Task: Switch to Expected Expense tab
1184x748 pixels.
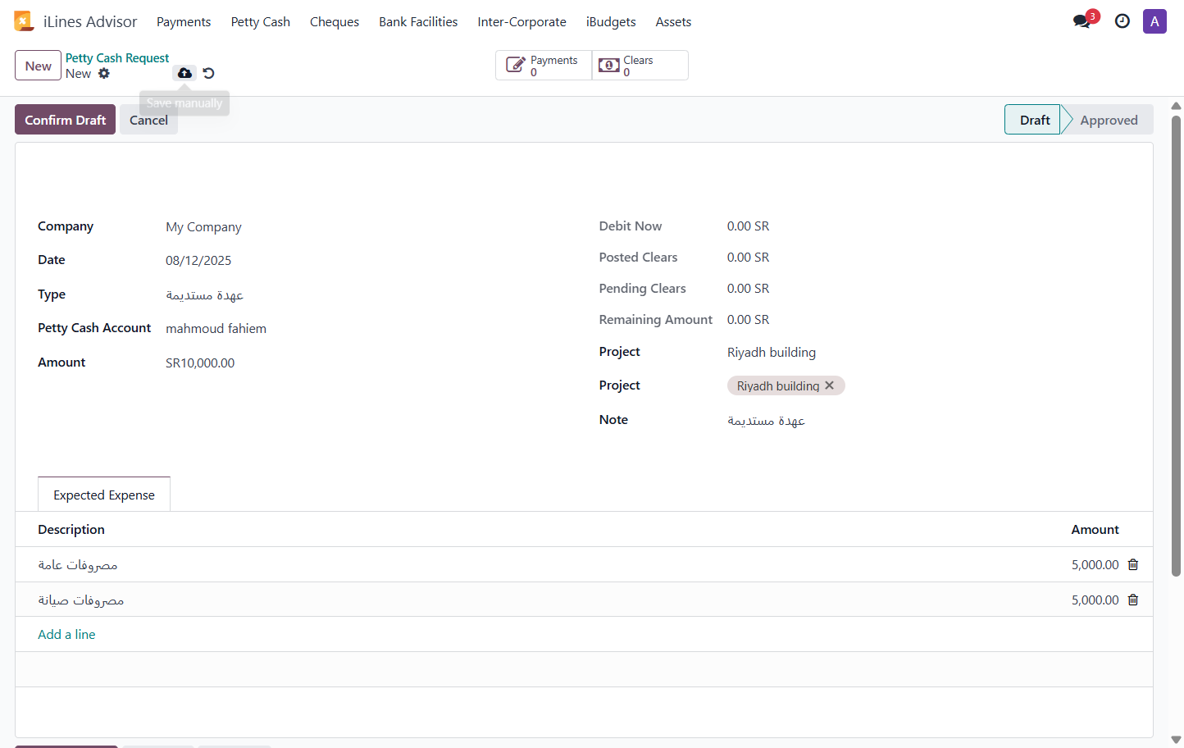Action: (104, 495)
